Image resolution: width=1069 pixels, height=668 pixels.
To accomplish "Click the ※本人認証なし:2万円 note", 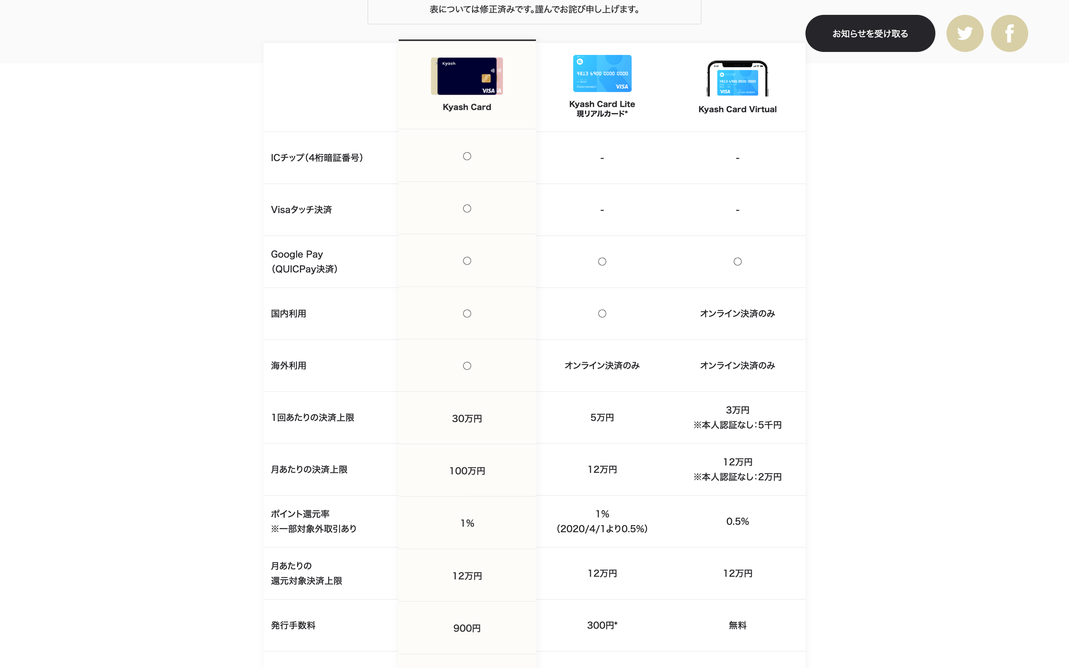I will (737, 477).
